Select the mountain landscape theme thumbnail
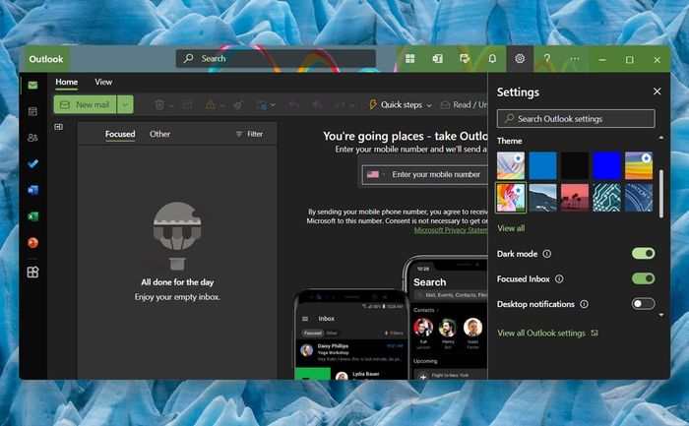Screen dimensions: 689x426 coord(542,198)
